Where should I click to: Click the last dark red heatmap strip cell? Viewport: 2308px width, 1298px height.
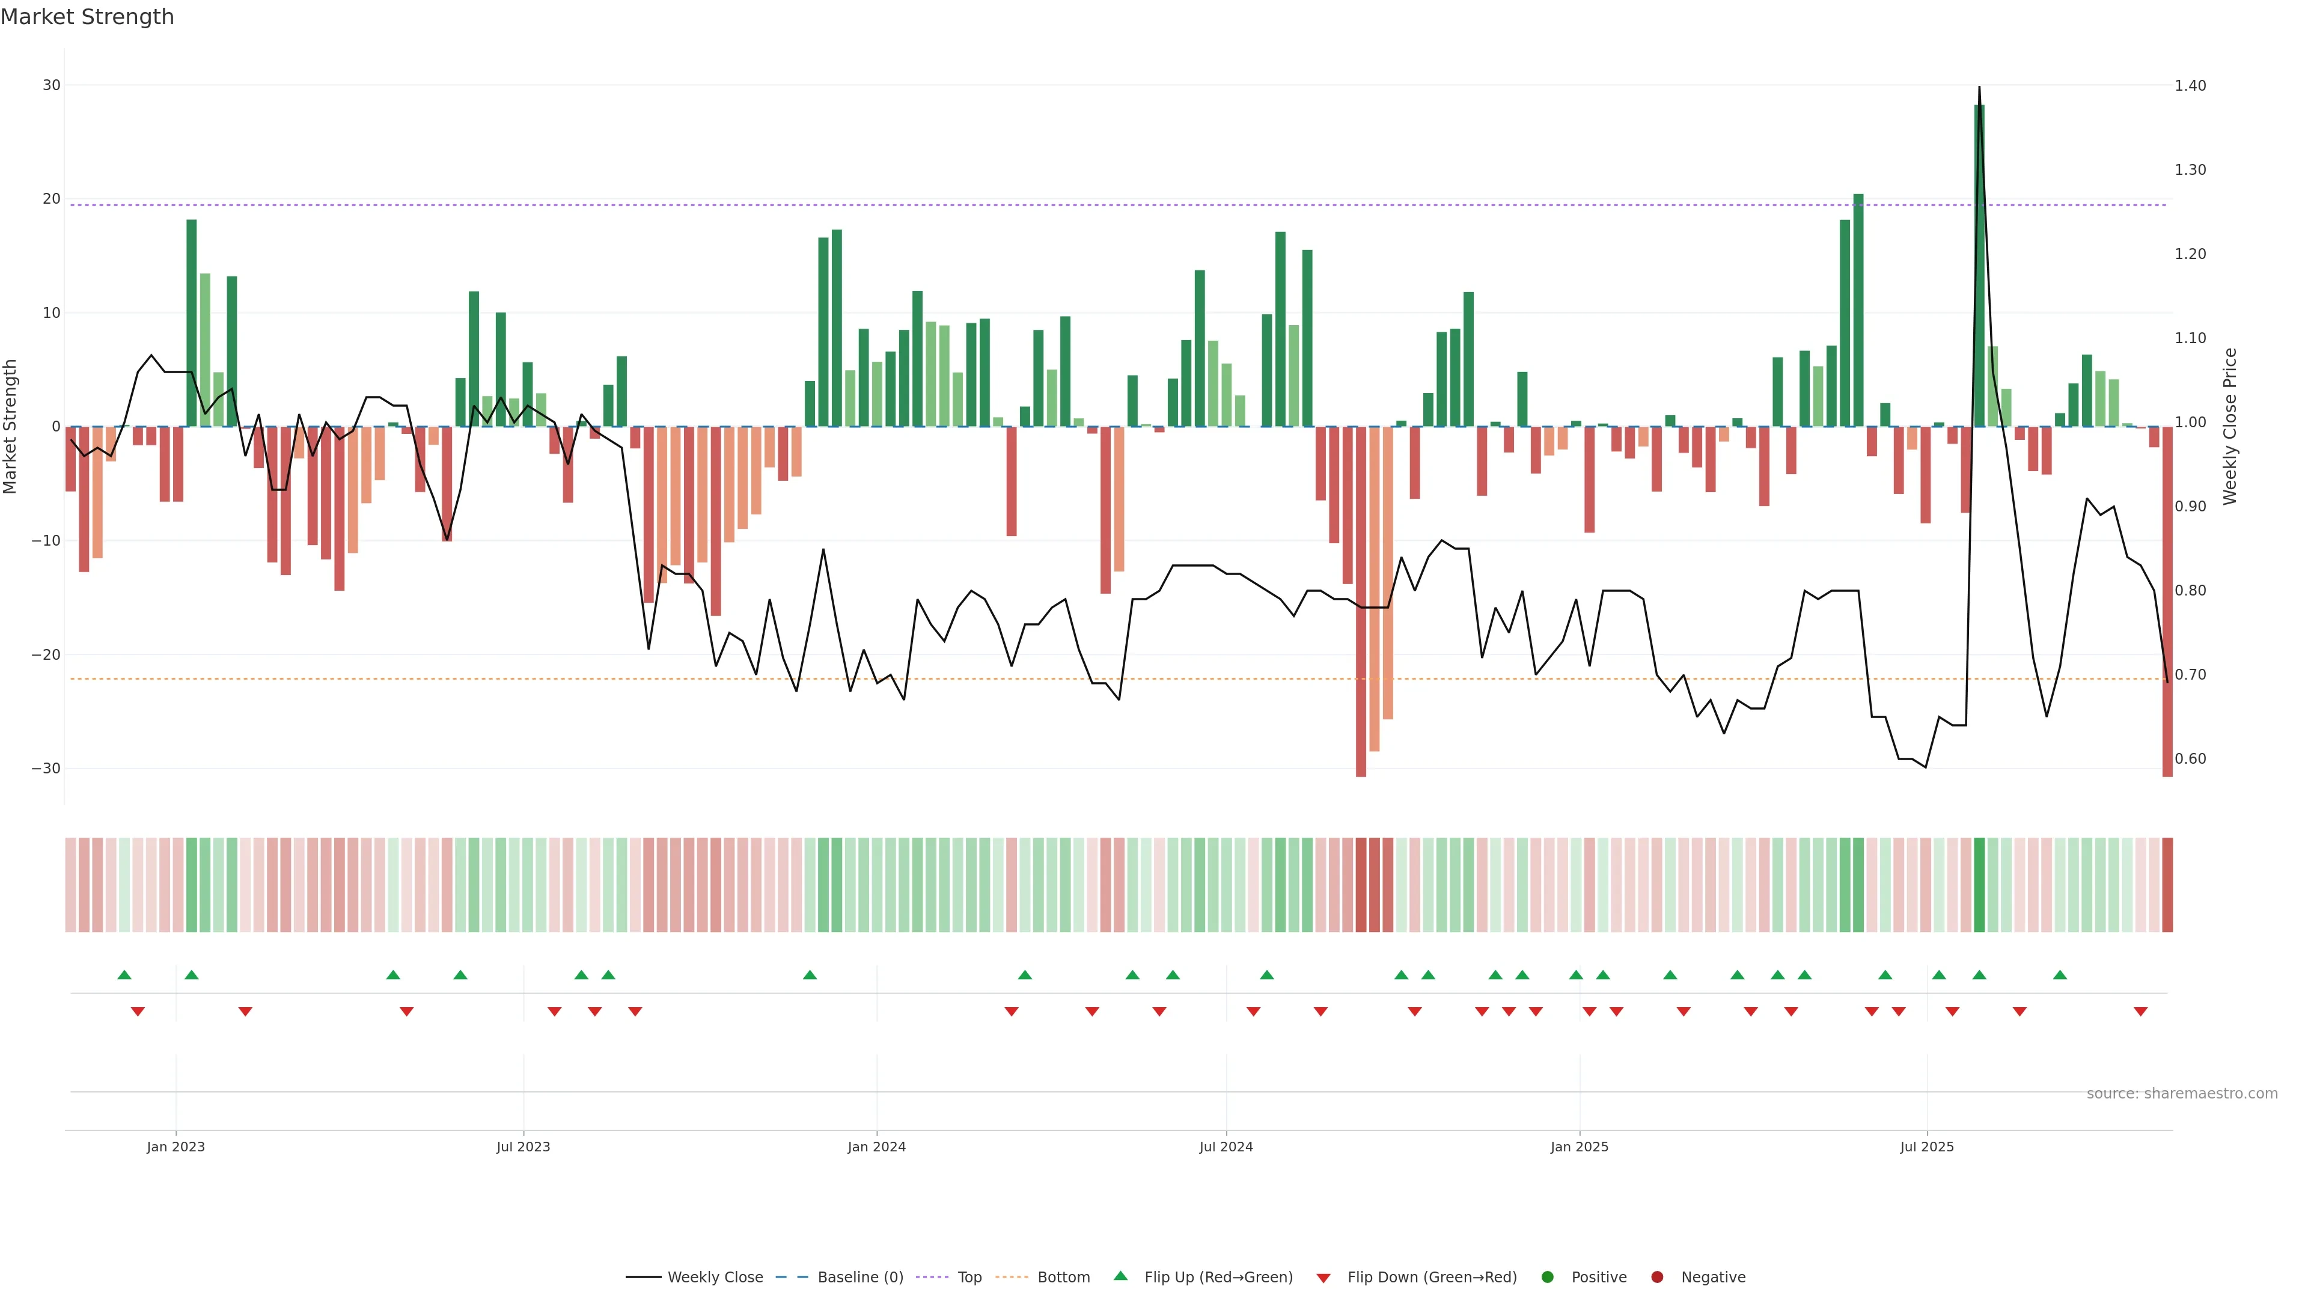click(2167, 884)
